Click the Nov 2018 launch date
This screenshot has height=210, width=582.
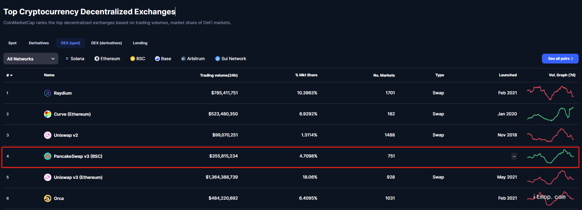507,135
